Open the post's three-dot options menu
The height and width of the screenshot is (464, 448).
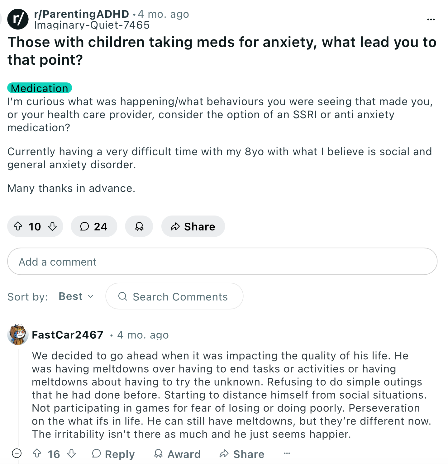coord(431,19)
